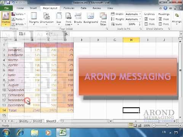Toggle Headings Print checkbox

(x=160, y=24)
